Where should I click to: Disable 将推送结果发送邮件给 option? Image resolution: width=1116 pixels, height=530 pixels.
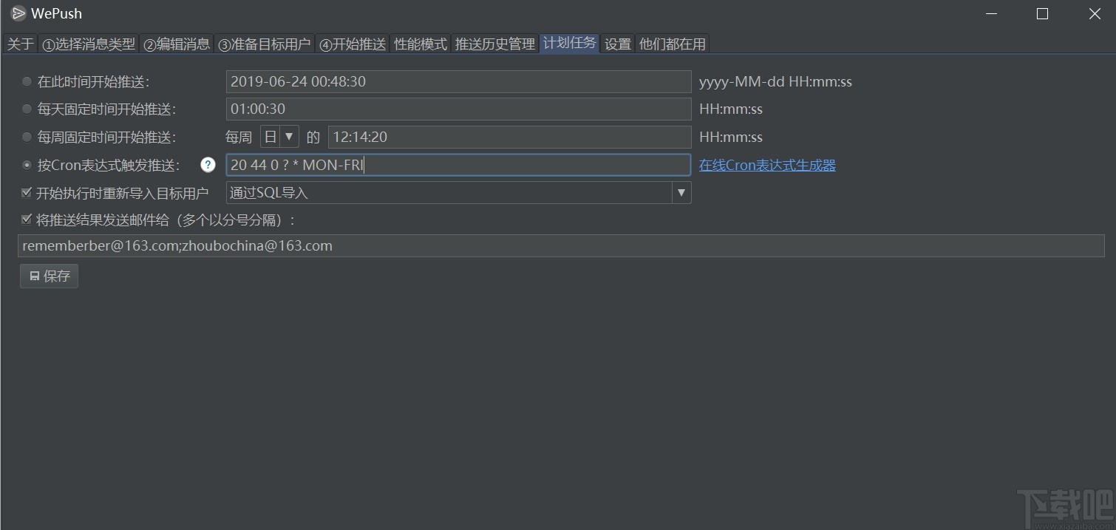(x=25, y=219)
